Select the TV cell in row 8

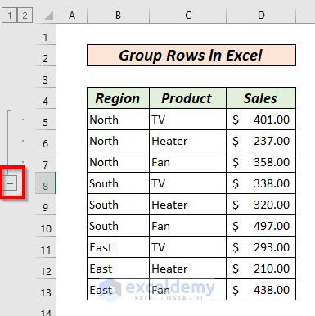tap(187, 183)
